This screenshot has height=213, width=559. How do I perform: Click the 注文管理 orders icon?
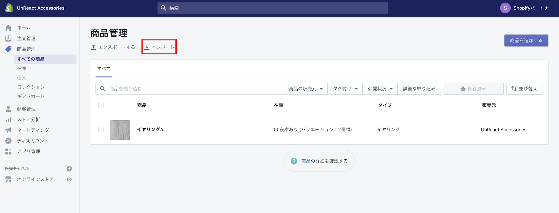pyautogui.click(x=8, y=38)
